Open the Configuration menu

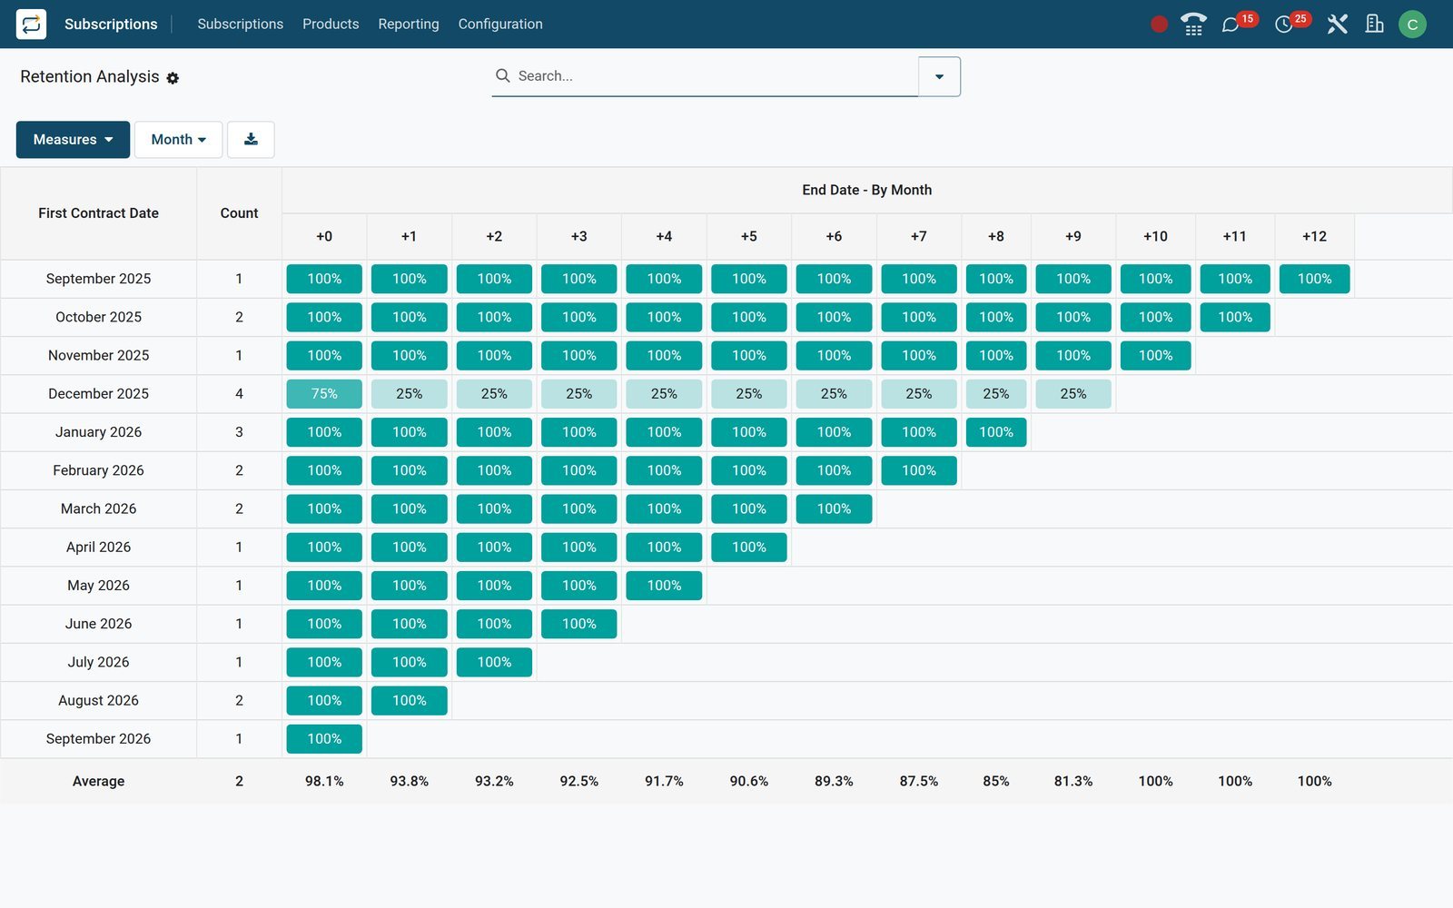(x=500, y=24)
